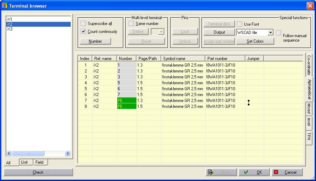Click the Jumper column header
Image resolution: width=316 pixels, height=181 pixels.
tap(254, 59)
